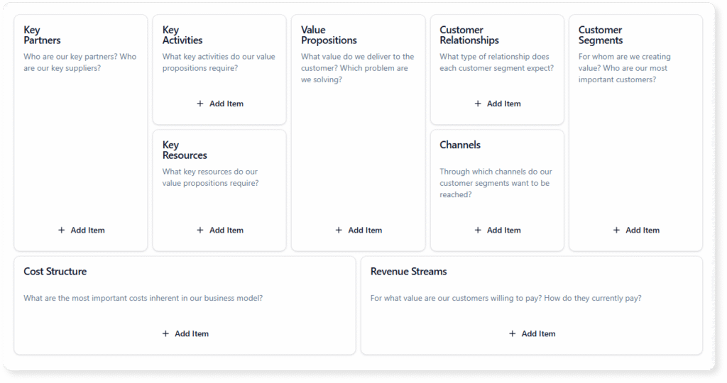
Task: Select the plus icon in Channels card
Action: click(x=478, y=231)
